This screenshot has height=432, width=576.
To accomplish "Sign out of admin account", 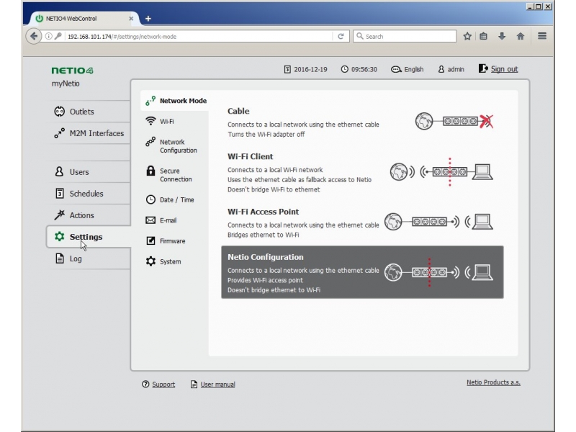I will coord(504,69).
